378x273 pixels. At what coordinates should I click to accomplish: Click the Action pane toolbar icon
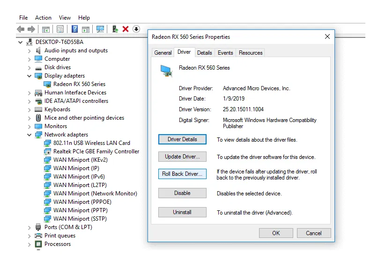point(86,29)
